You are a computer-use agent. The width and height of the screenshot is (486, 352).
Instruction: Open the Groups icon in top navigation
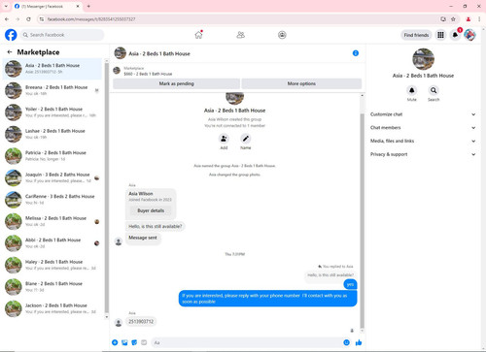tap(282, 35)
